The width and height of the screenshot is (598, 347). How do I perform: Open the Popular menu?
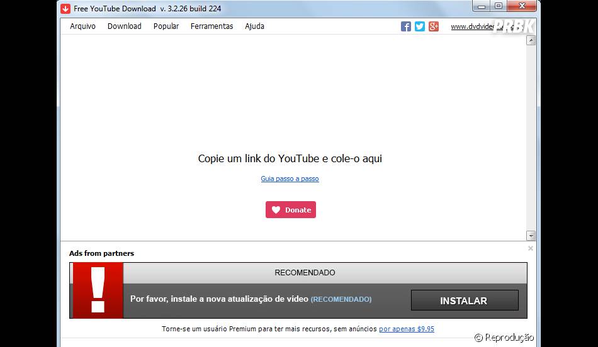pos(166,26)
